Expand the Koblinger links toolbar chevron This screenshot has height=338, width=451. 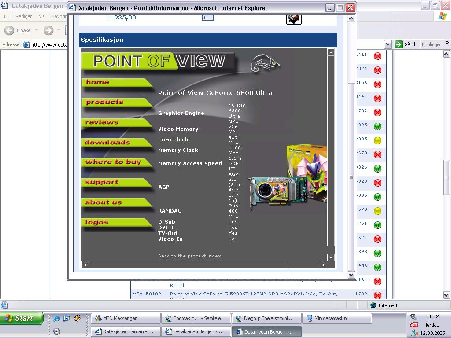point(446,44)
